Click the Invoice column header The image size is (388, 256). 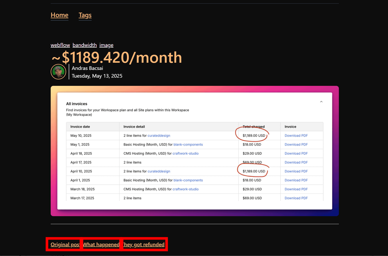(290, 127)
